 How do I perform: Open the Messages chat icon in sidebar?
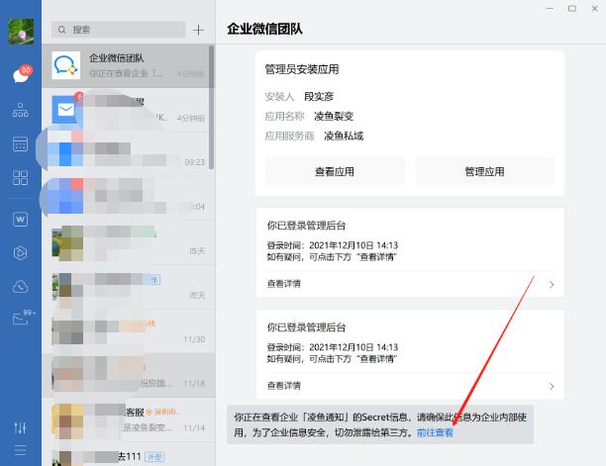tap(20, 76)
